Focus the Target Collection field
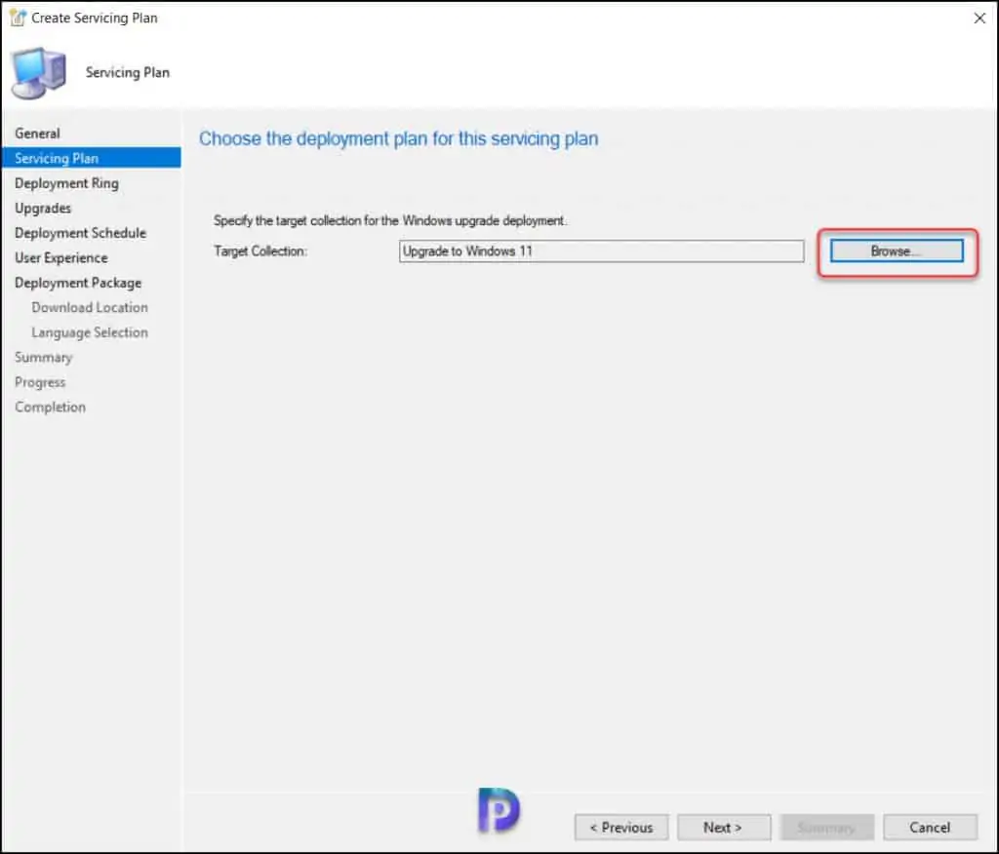 [x=601, y=251]
